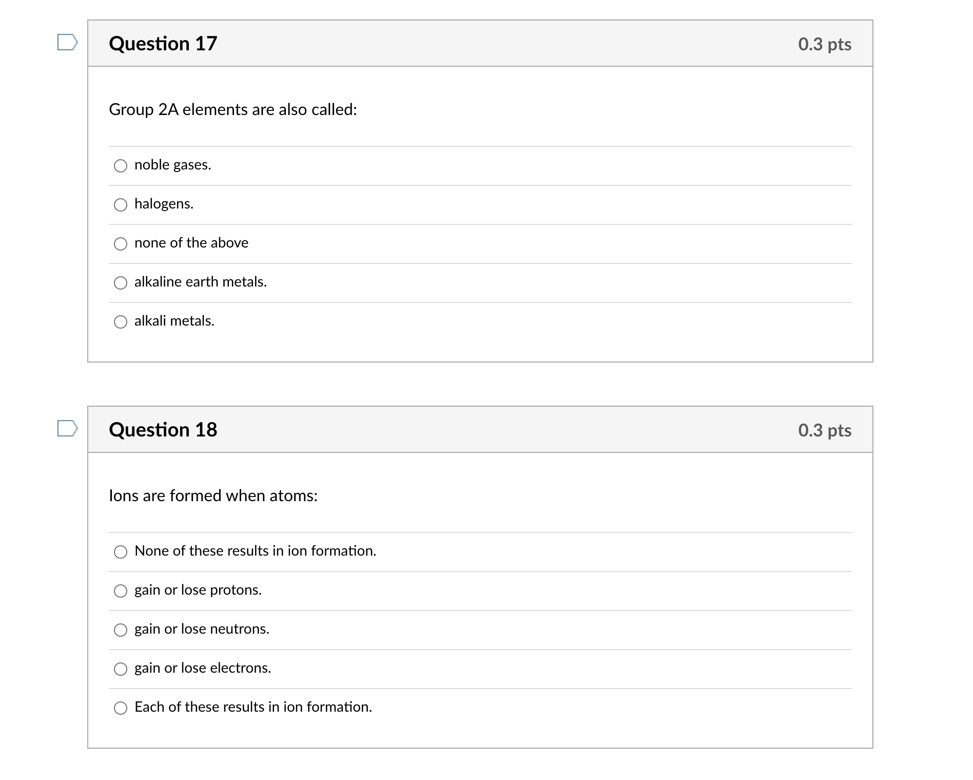Choose 'Each of these results in ion formation.'

121,708
